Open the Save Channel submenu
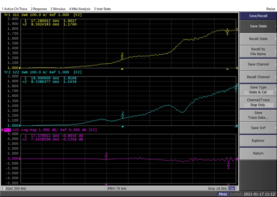 (x=258, y=64)
